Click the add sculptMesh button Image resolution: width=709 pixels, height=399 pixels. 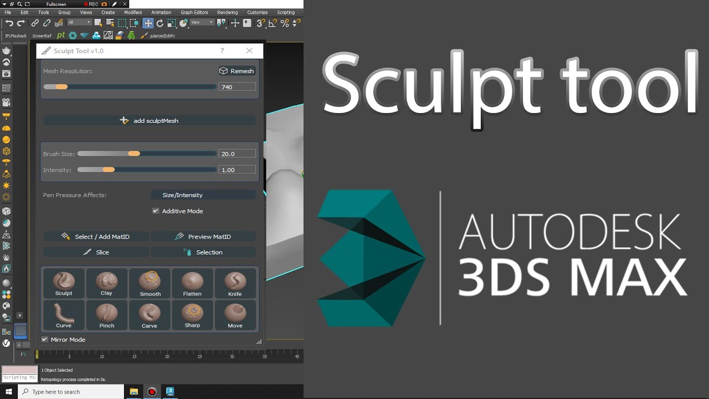[x=150, y=120]
